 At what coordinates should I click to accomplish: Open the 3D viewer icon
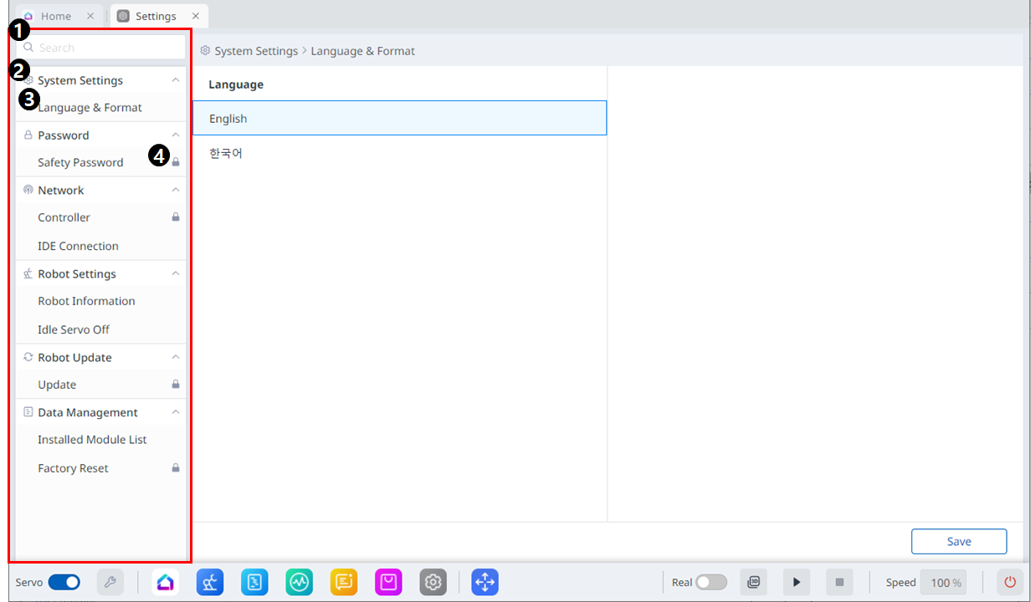point(753,582)
